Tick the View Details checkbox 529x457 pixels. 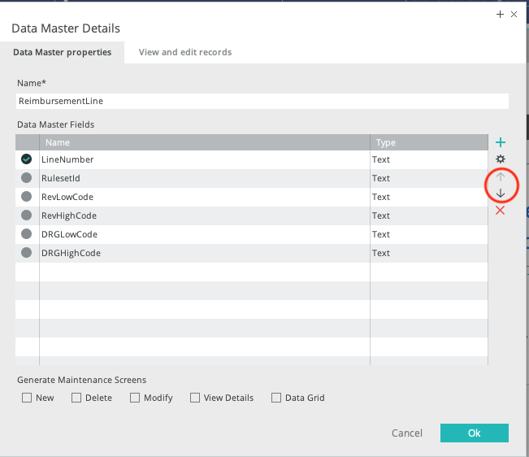point(195,398)
